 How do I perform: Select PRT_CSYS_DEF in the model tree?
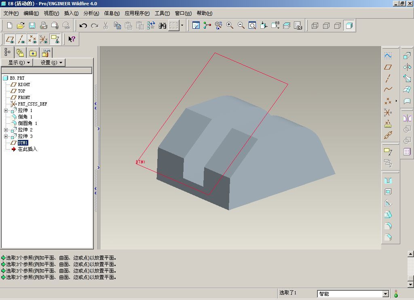coord(32,104)
